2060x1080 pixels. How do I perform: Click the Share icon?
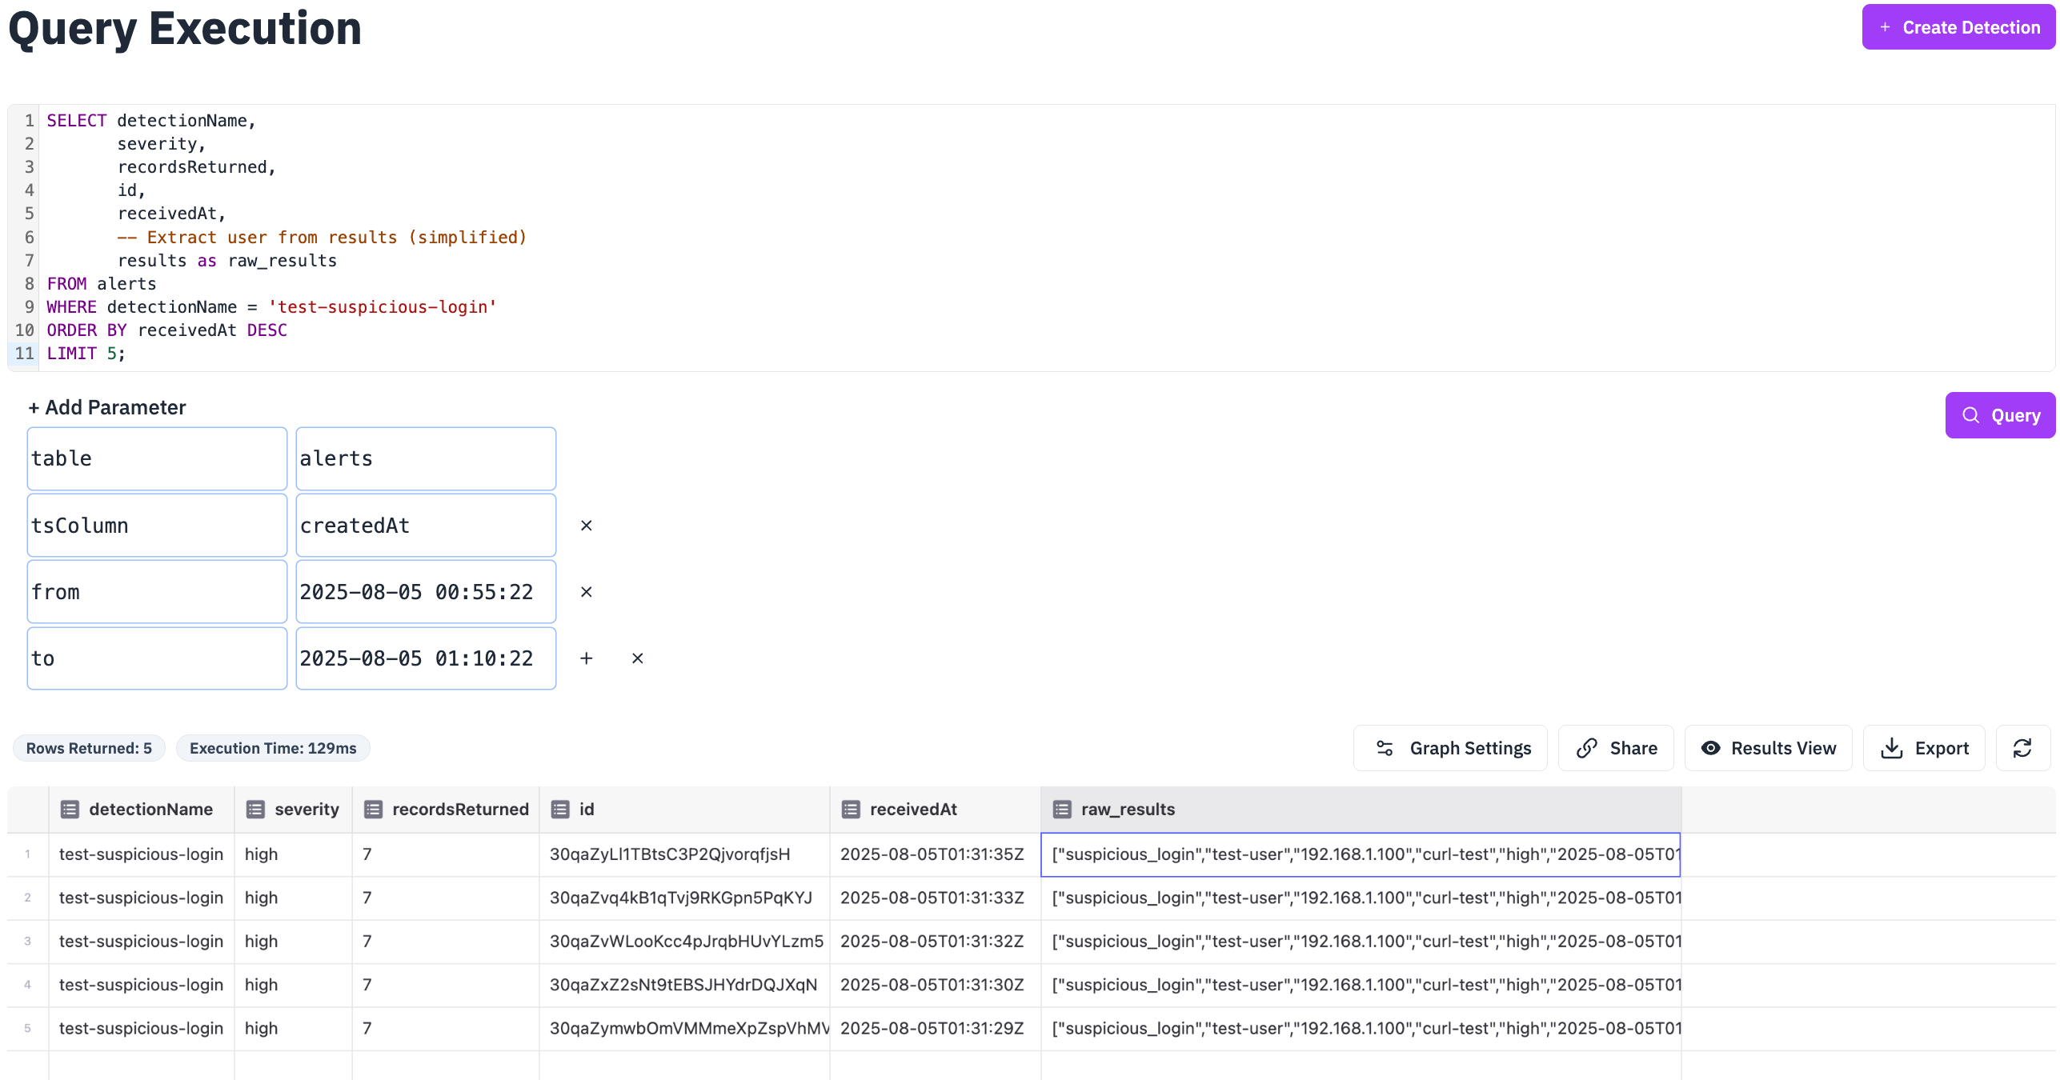pyautogui.click(x=1587, y=748)
